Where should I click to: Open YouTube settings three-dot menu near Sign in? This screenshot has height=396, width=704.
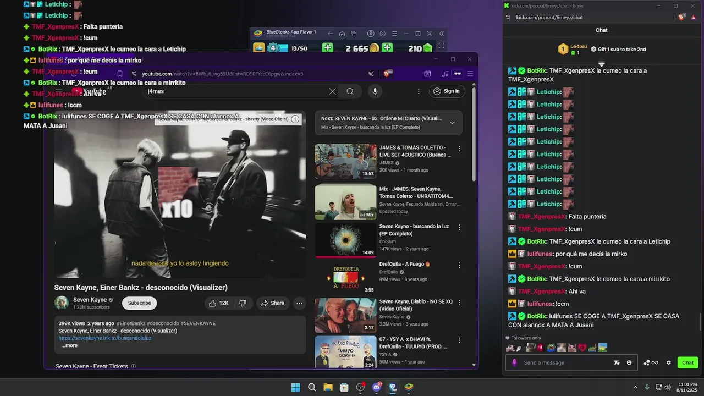click(x=419, y=91)
